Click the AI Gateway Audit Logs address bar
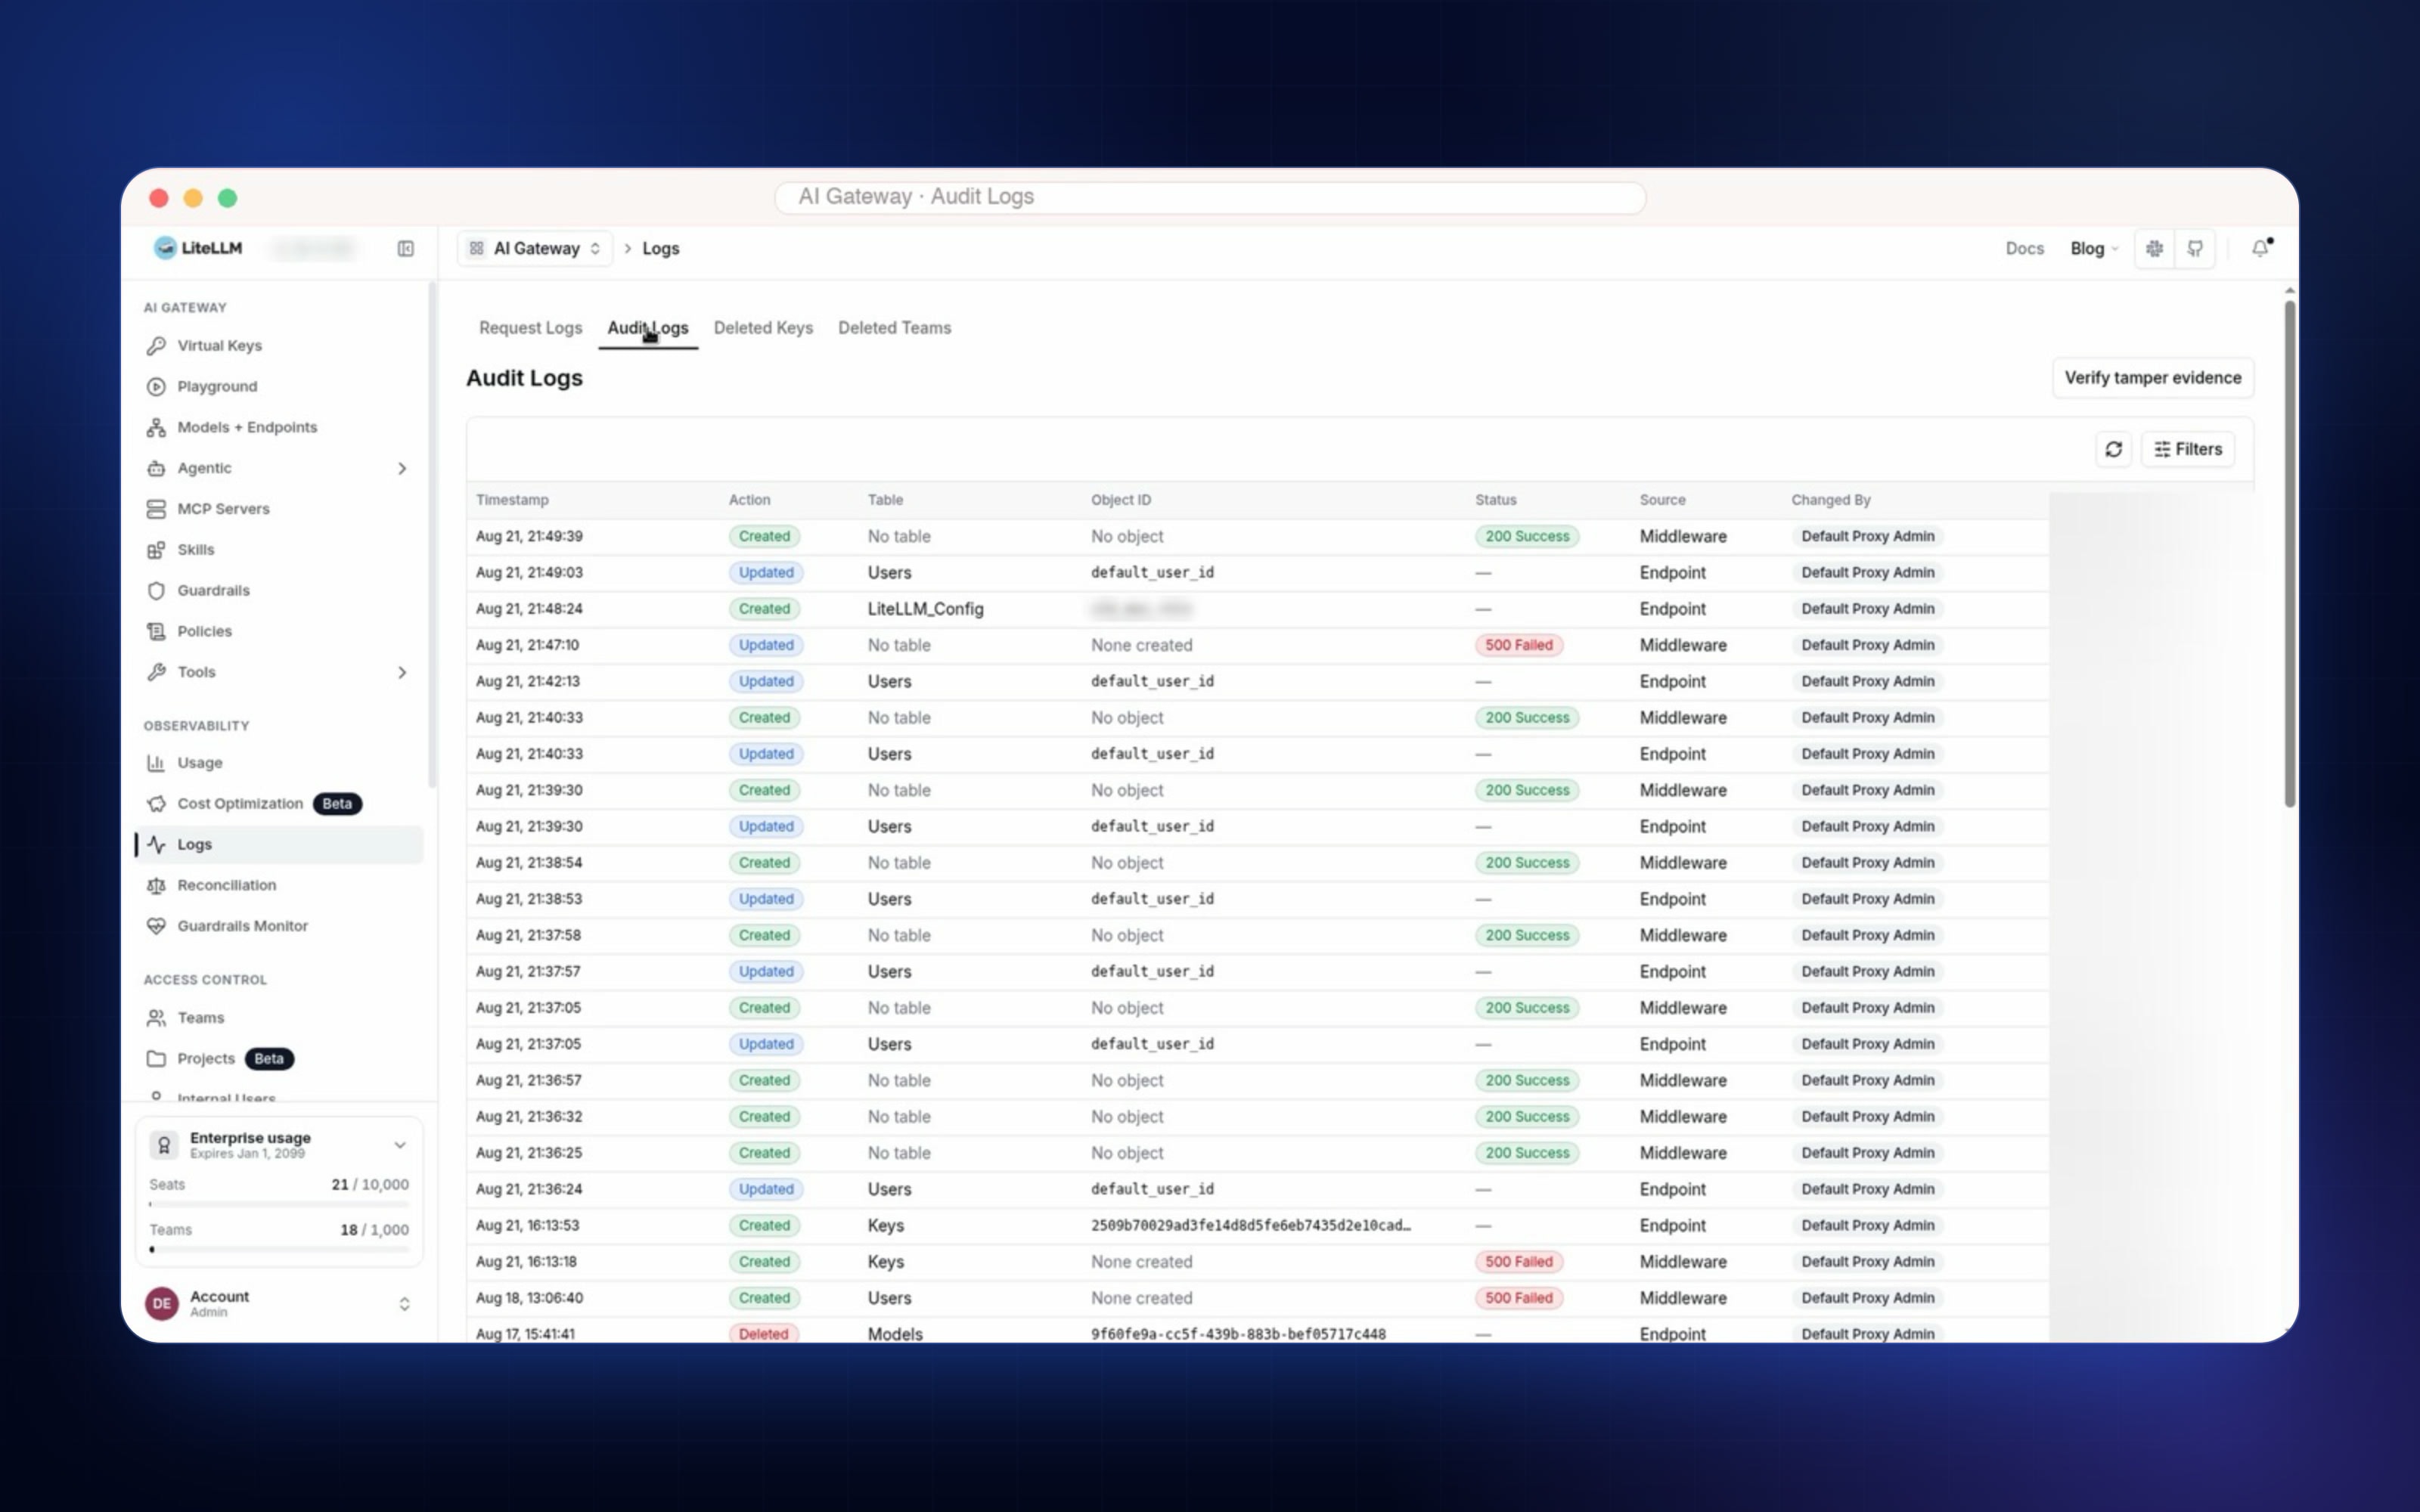 [1210, 197]
